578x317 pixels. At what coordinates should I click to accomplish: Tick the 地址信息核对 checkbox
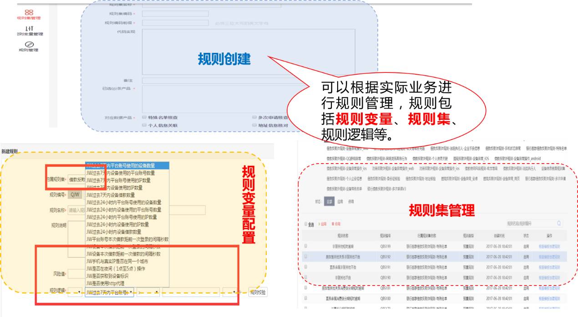[254, 125]
